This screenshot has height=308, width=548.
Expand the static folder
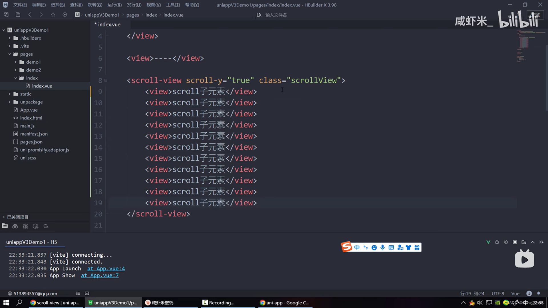[9, 94]
